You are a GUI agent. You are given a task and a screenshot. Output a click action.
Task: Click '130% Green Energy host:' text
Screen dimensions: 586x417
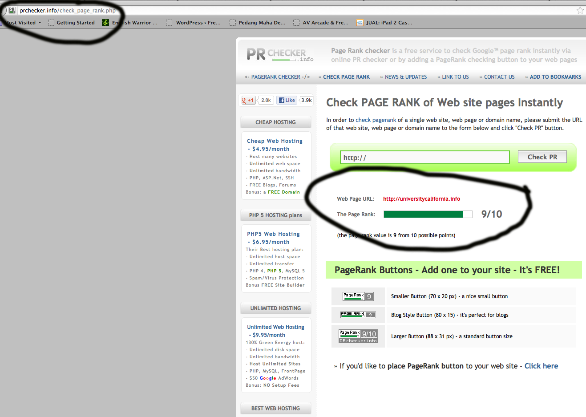point(275,343)
